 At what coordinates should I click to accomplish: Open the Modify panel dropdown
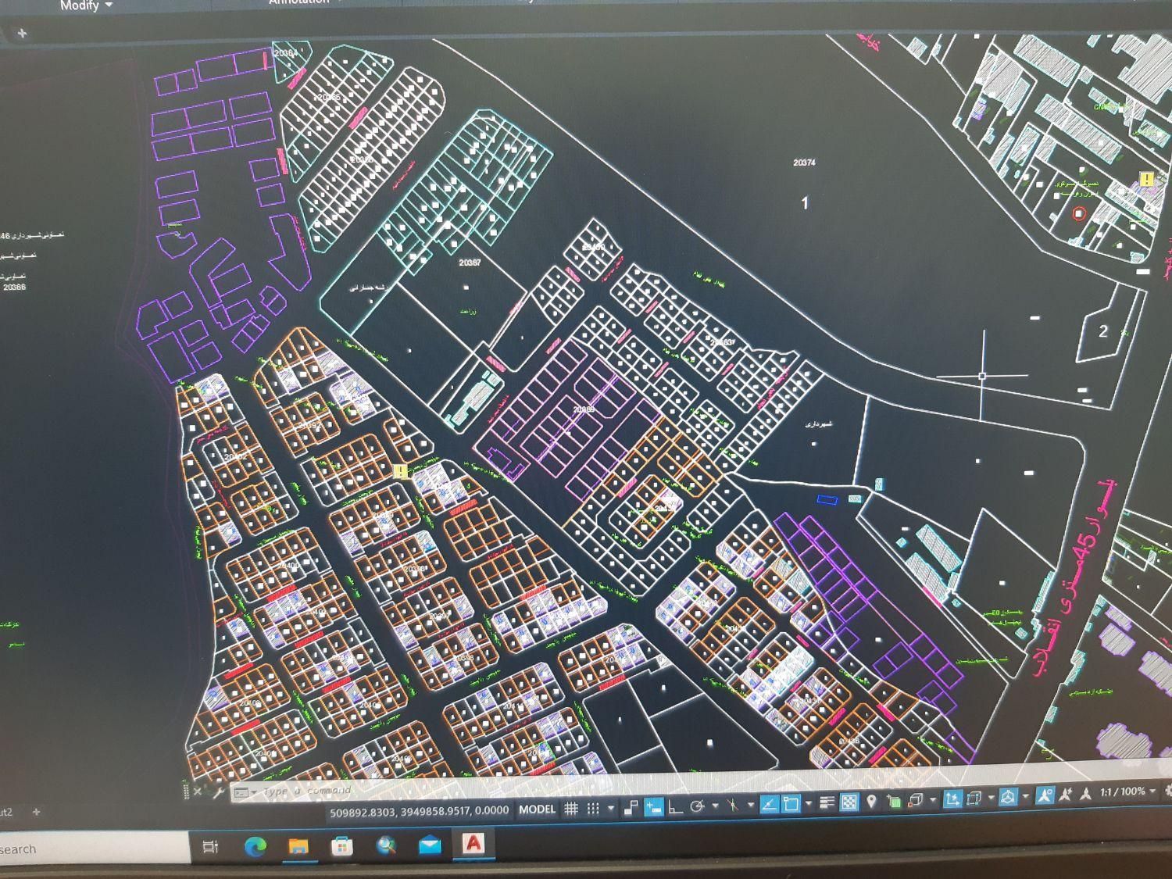tap(86, 5)
